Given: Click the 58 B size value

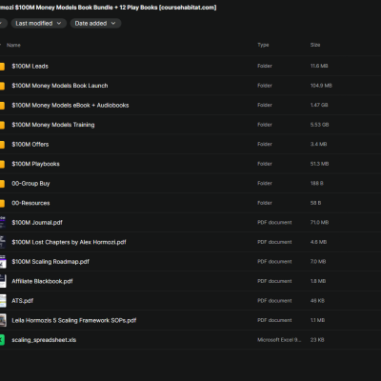Looking at the screenshot, I should [x=315, y=203].
